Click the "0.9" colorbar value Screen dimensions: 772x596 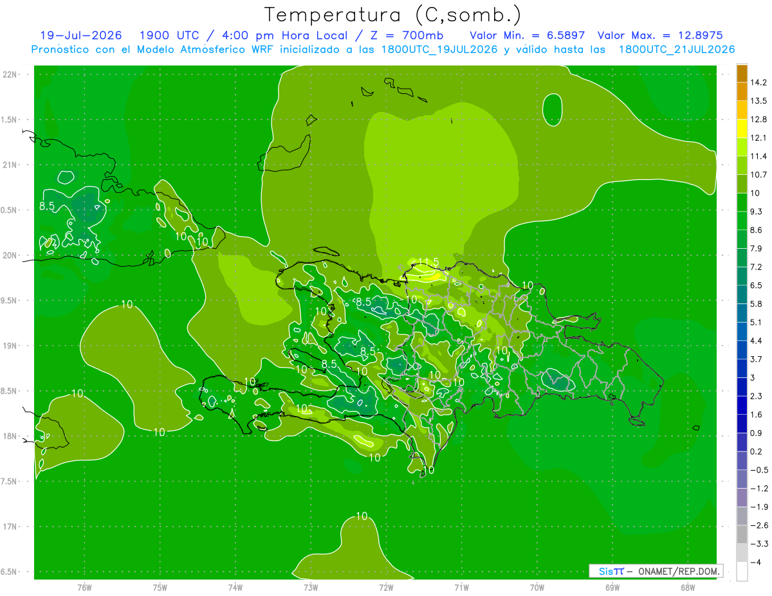757,432
